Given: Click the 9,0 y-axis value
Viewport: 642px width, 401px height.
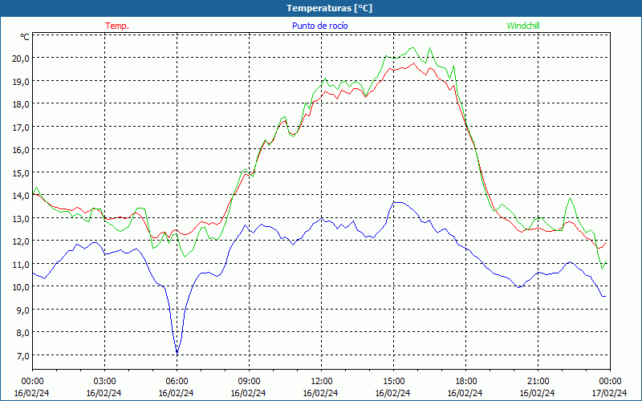Looking at the screenshot, I should coord(23,310).
